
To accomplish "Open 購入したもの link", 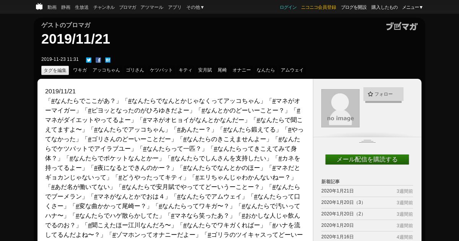I will pyautogui.click(x=384, y=7).
